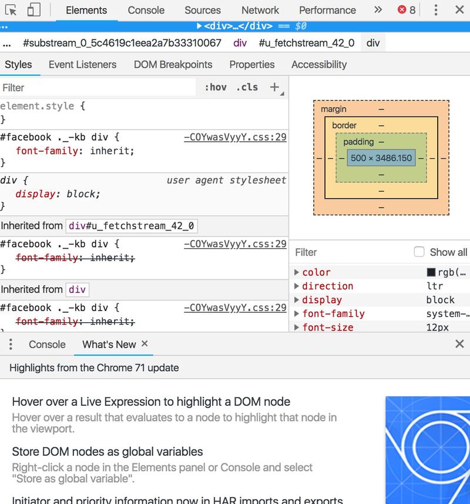Image resolution: width=470 pixels, height=504 pixels.
Task: Show more DevTools tabs chevron
Action: coord(378,10)
